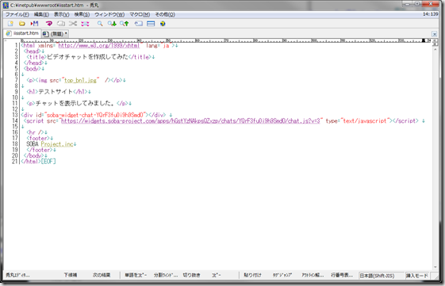Switch to the (無題) untitled tab
This screenshot has width=445, height=286.
pos(55,34)
